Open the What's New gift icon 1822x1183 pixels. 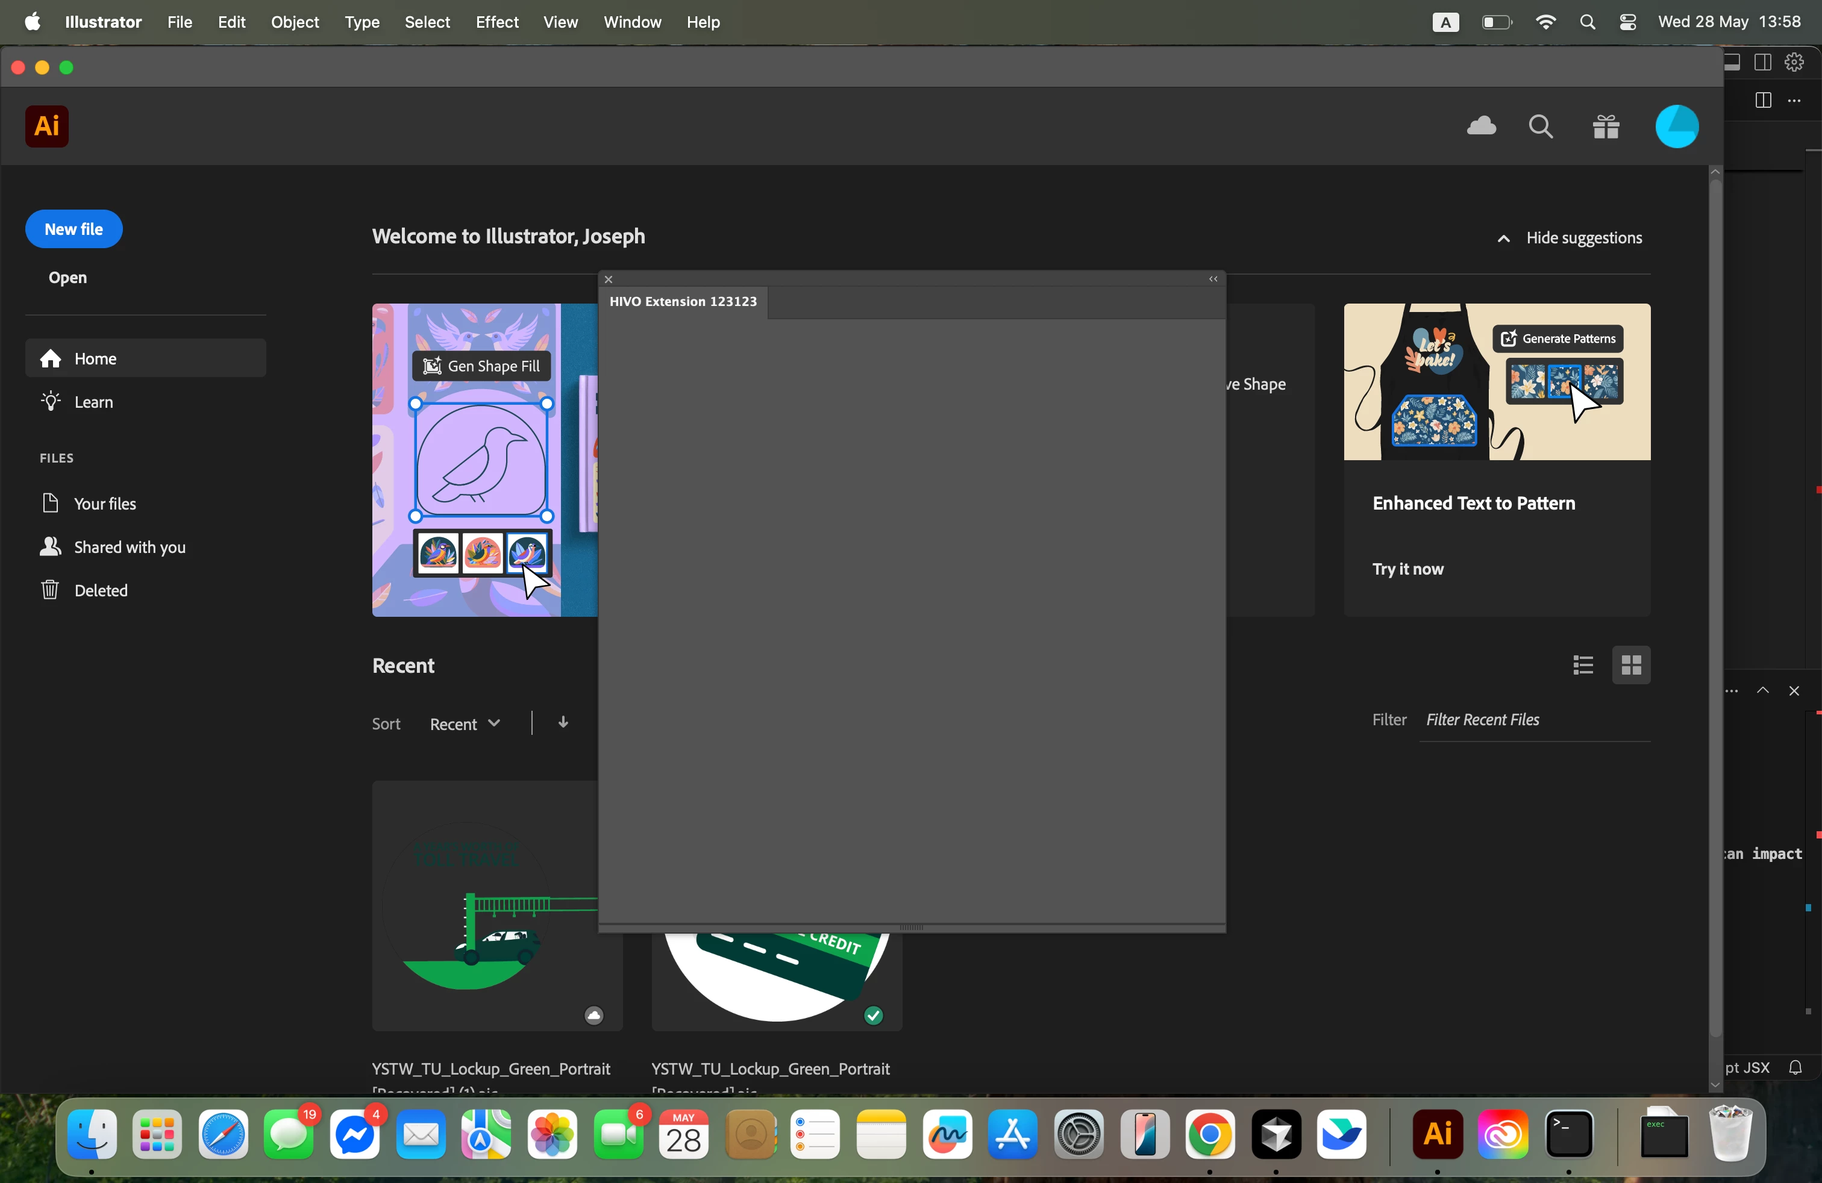1605,126
